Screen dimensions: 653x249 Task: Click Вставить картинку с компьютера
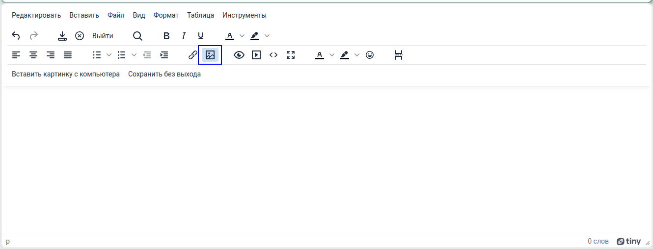(x=66, y=75)
